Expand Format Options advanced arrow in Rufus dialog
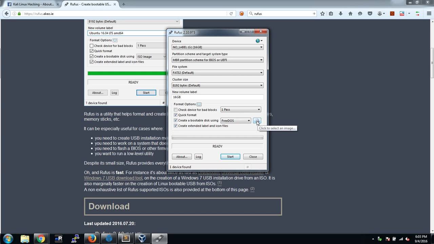This screenshot has height=244, width=434. pyautogui.click(x=199, y=104)
